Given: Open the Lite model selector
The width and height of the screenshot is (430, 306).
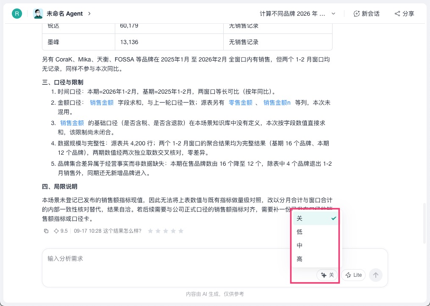Looking at the screenshot, I should [x=353, y=275].
